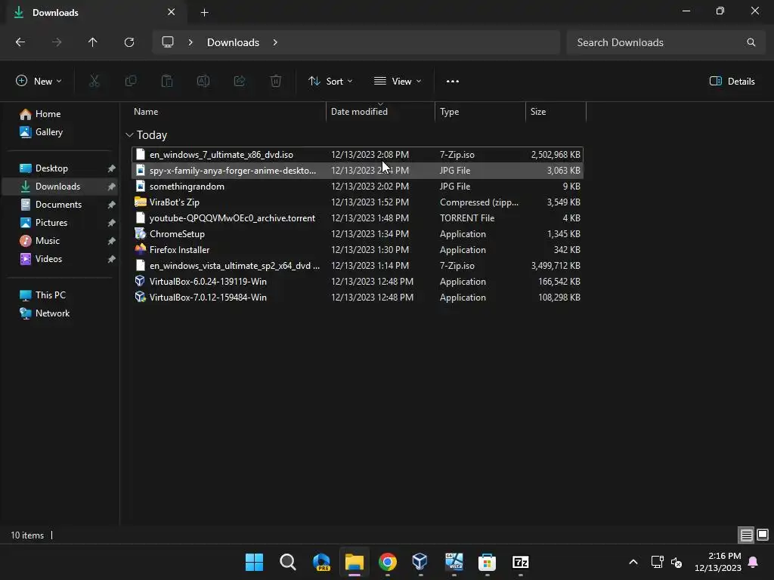Click Downloads in the address bar
Viewport: 774px width, 580px height.
pos(233,42)
